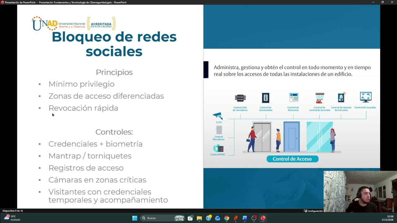
Task: Click the Controles: heading
Action: (x=114, y=132)
